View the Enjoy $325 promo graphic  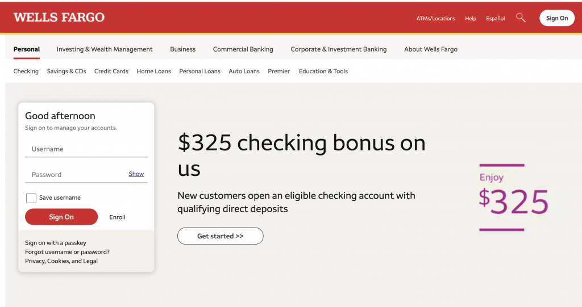pyautogui.click(x=513, y=197)
